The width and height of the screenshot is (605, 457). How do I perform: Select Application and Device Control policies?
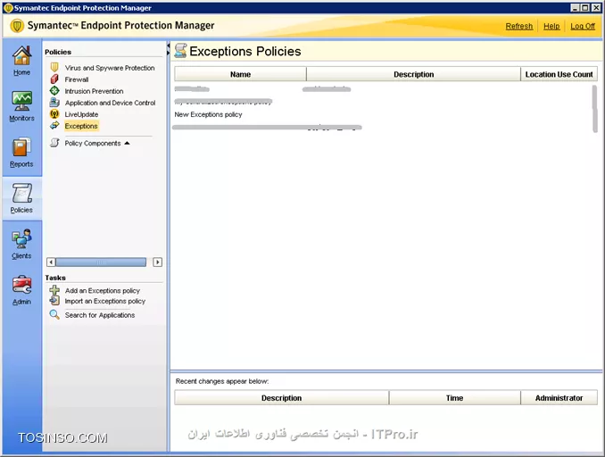click(x=110, y=103)
